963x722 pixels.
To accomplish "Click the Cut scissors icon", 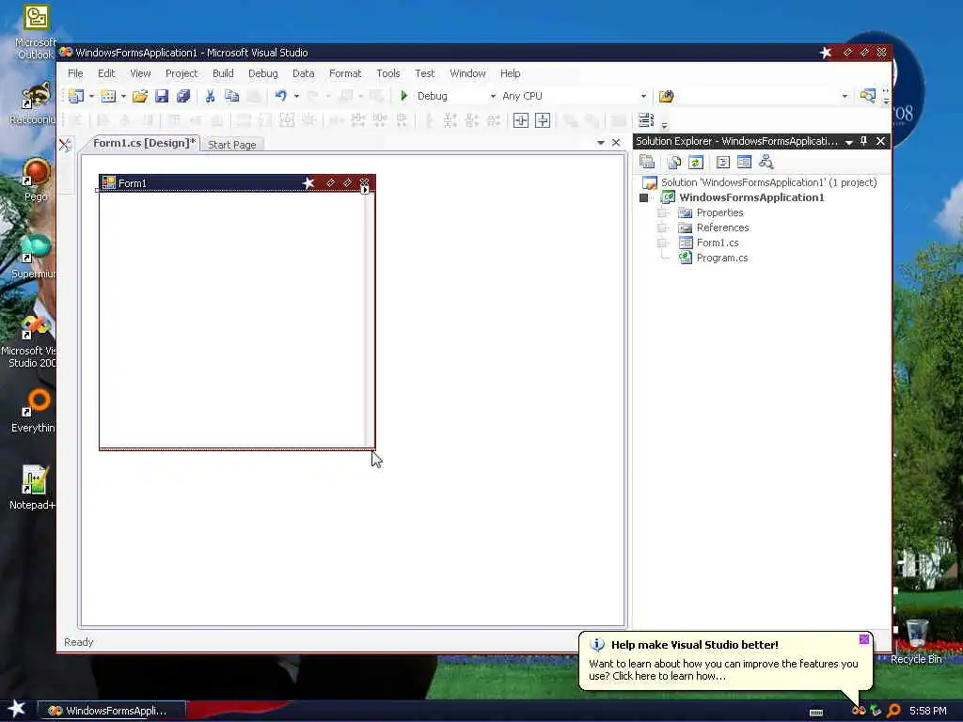I will (x=210, y=96).
